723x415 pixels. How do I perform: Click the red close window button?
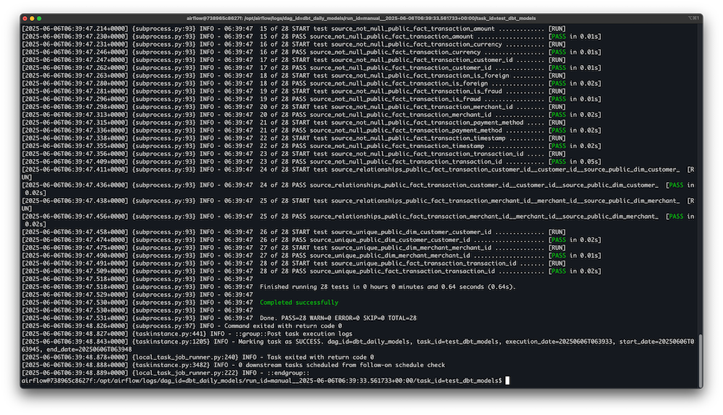click(27, 17)
